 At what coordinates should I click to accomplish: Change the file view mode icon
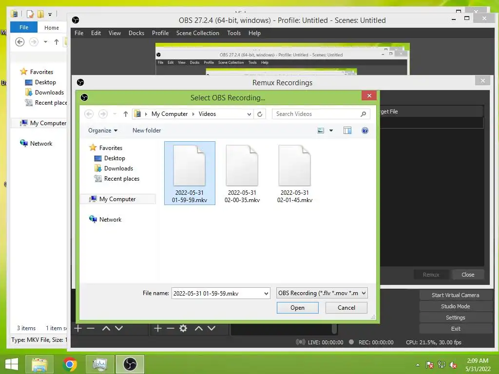tap(321, 131)
